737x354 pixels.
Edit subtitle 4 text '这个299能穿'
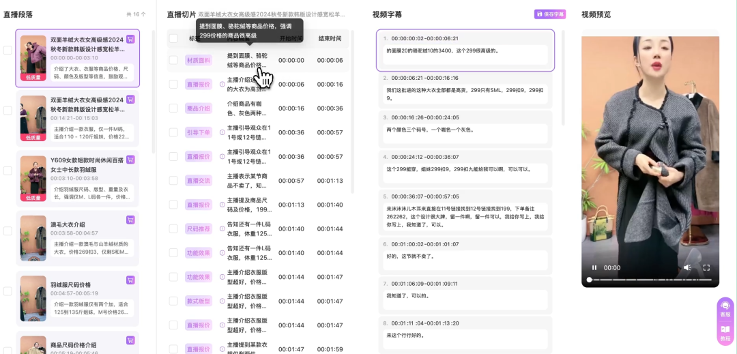465,173
